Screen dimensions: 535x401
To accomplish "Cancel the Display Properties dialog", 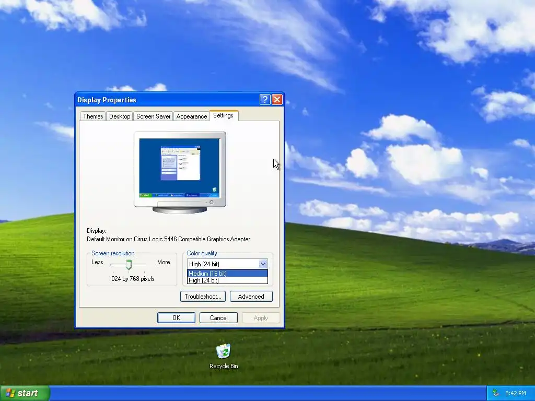I will pos(219,318).
